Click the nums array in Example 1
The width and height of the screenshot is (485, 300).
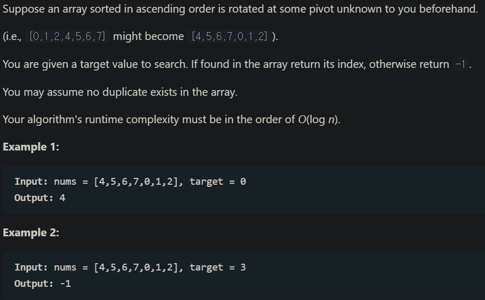click(137, 182)
